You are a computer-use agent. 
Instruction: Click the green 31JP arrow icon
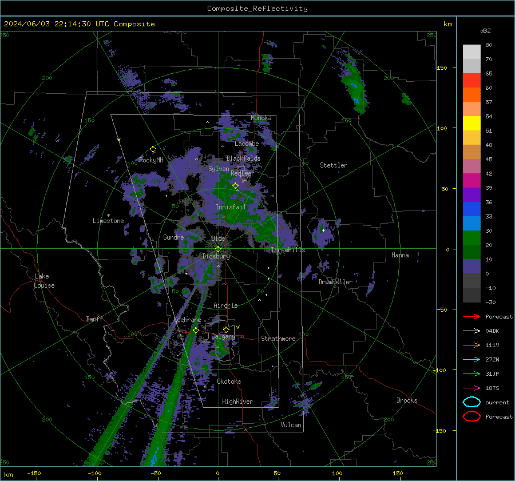pos(472,373)
